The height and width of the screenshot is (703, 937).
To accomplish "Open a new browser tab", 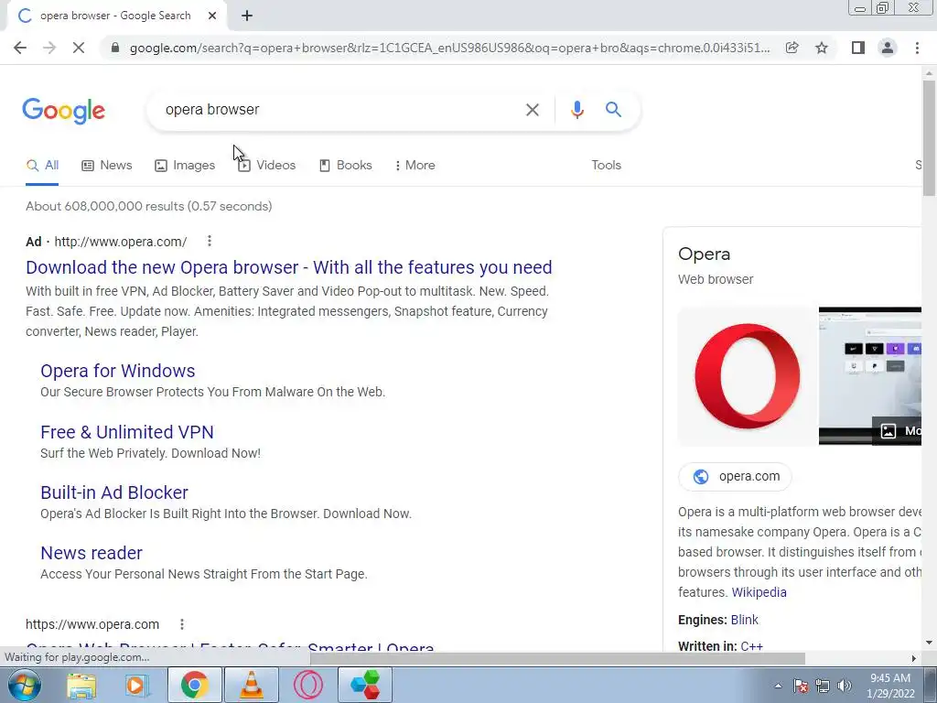I will 247,16.
